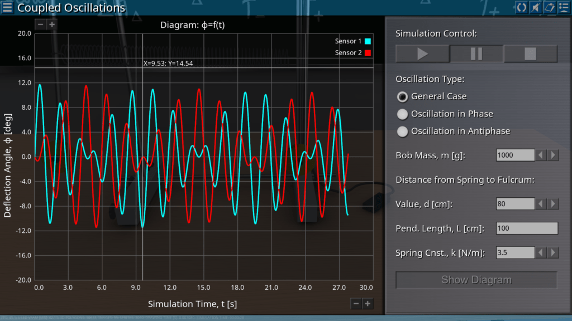Select Oscillation in Phase option
Image resolution: width=572 pixels, height=321 pixels.
[402, 114]
